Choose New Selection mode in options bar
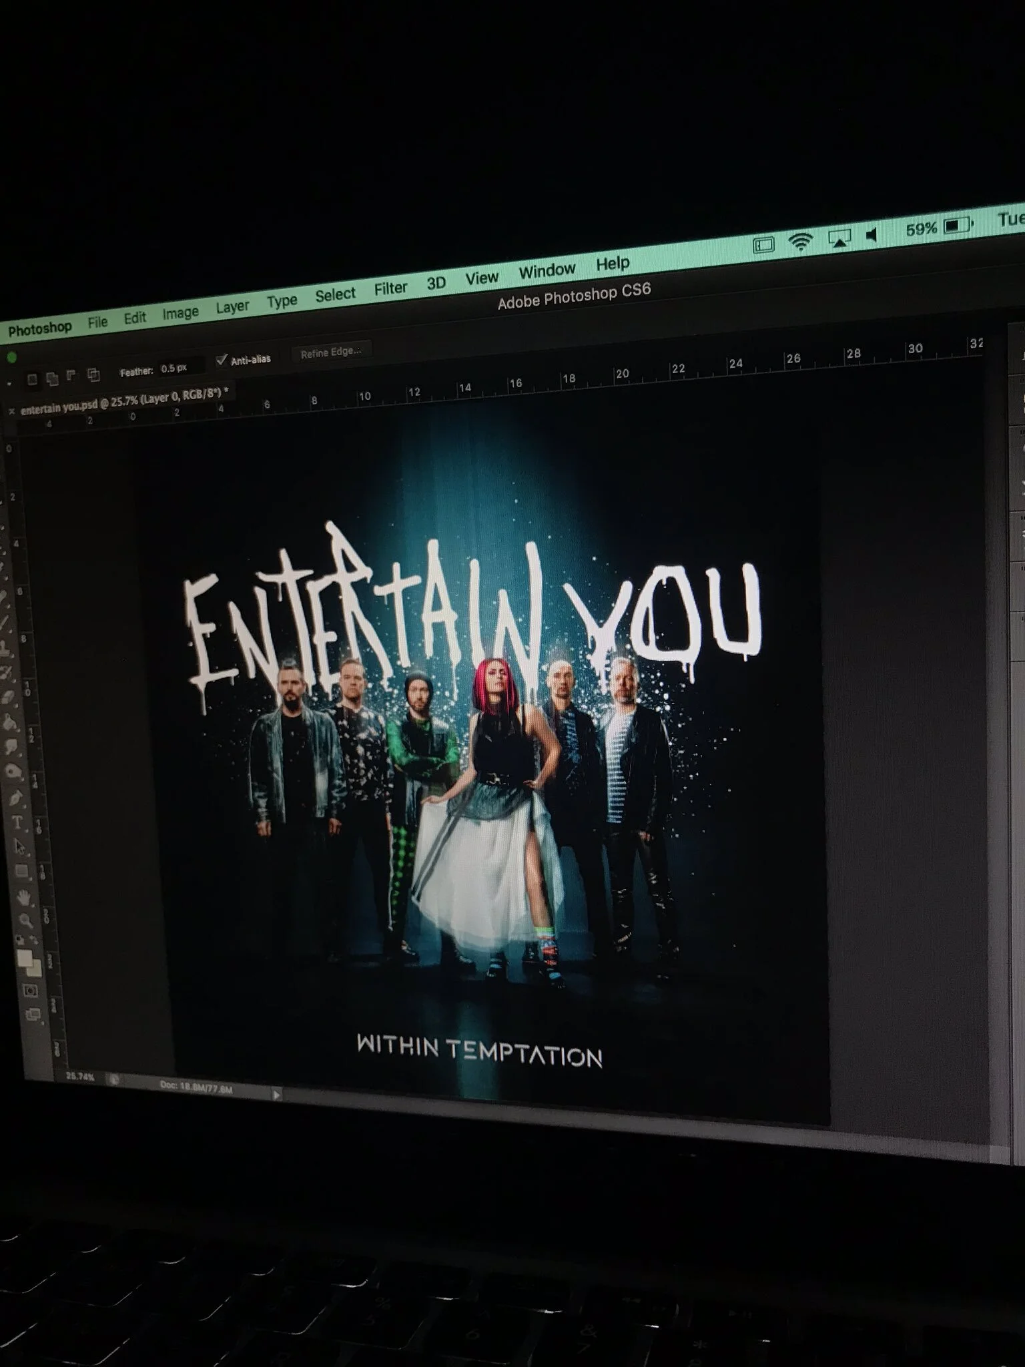The image size is (1025, 1367). pyautogui.click(x=32, y=379)
